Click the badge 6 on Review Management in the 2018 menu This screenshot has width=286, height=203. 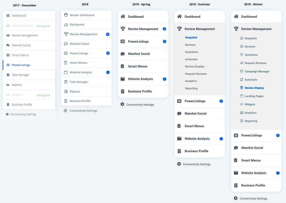[108, 34]
